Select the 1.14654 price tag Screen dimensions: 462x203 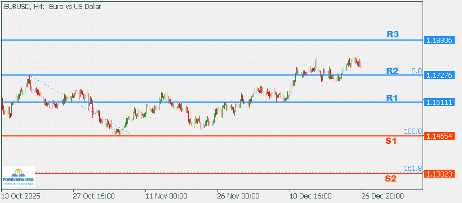(x=439, y=136)
